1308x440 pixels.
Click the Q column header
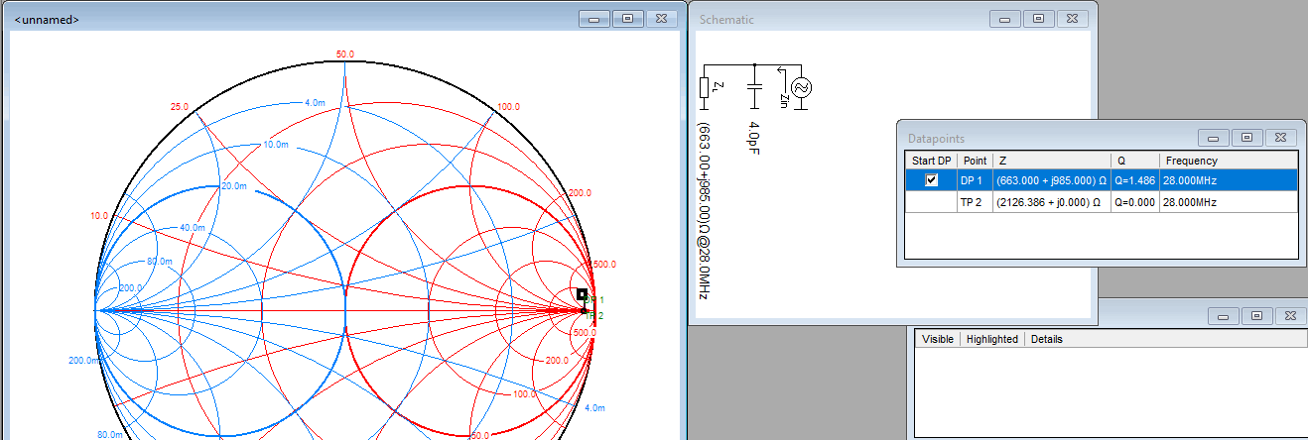point(1120,161)
